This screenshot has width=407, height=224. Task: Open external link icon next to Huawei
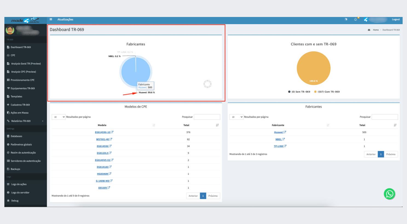point(285,132)
